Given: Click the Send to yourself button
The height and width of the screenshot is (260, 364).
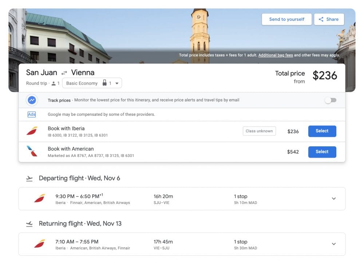Looking at the screenshot, I should [x=286, y=19].
